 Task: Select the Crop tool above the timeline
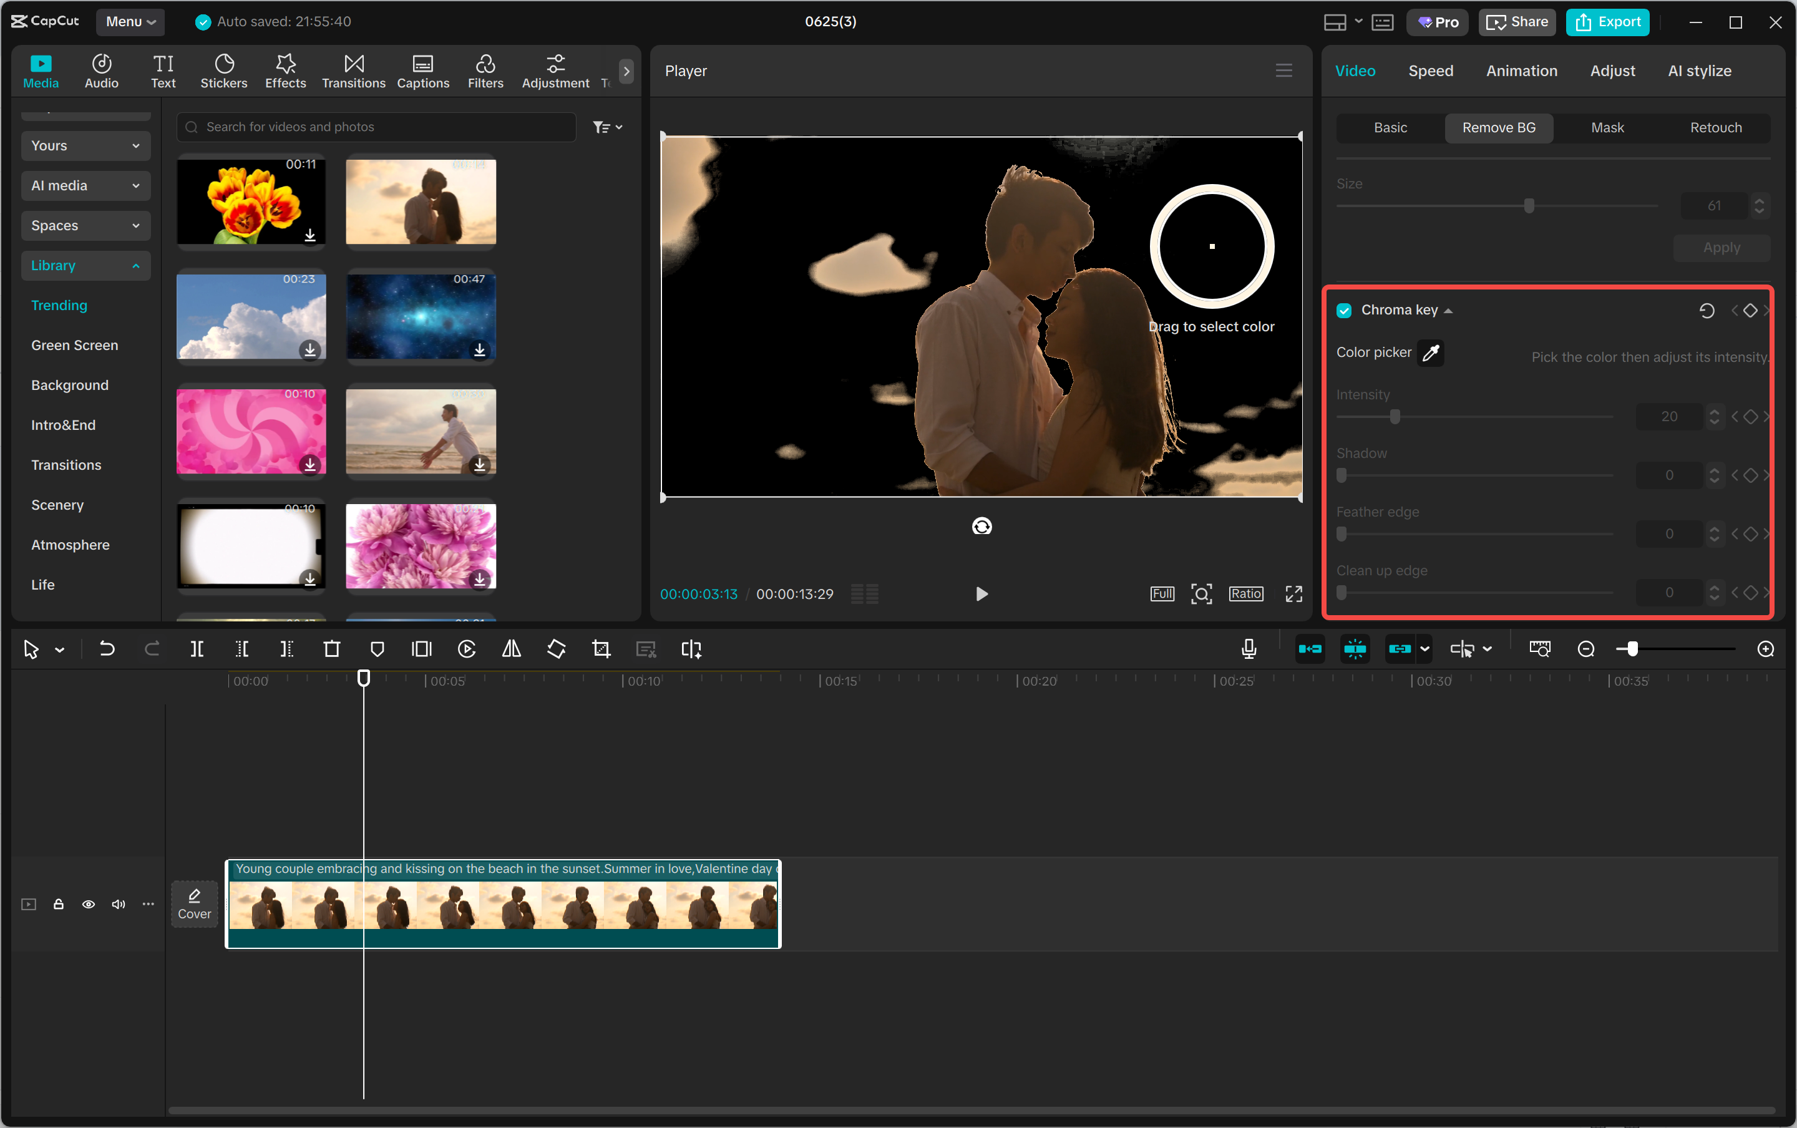[x=600, y=649]
